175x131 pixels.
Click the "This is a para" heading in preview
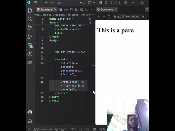click(x=115, y=30)
